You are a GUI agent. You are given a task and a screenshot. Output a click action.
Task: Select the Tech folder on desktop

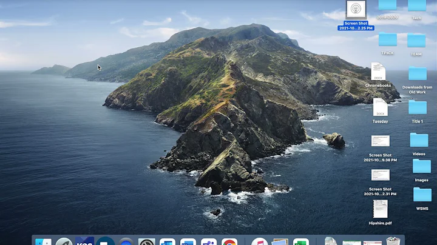click(x=417, y=10)
